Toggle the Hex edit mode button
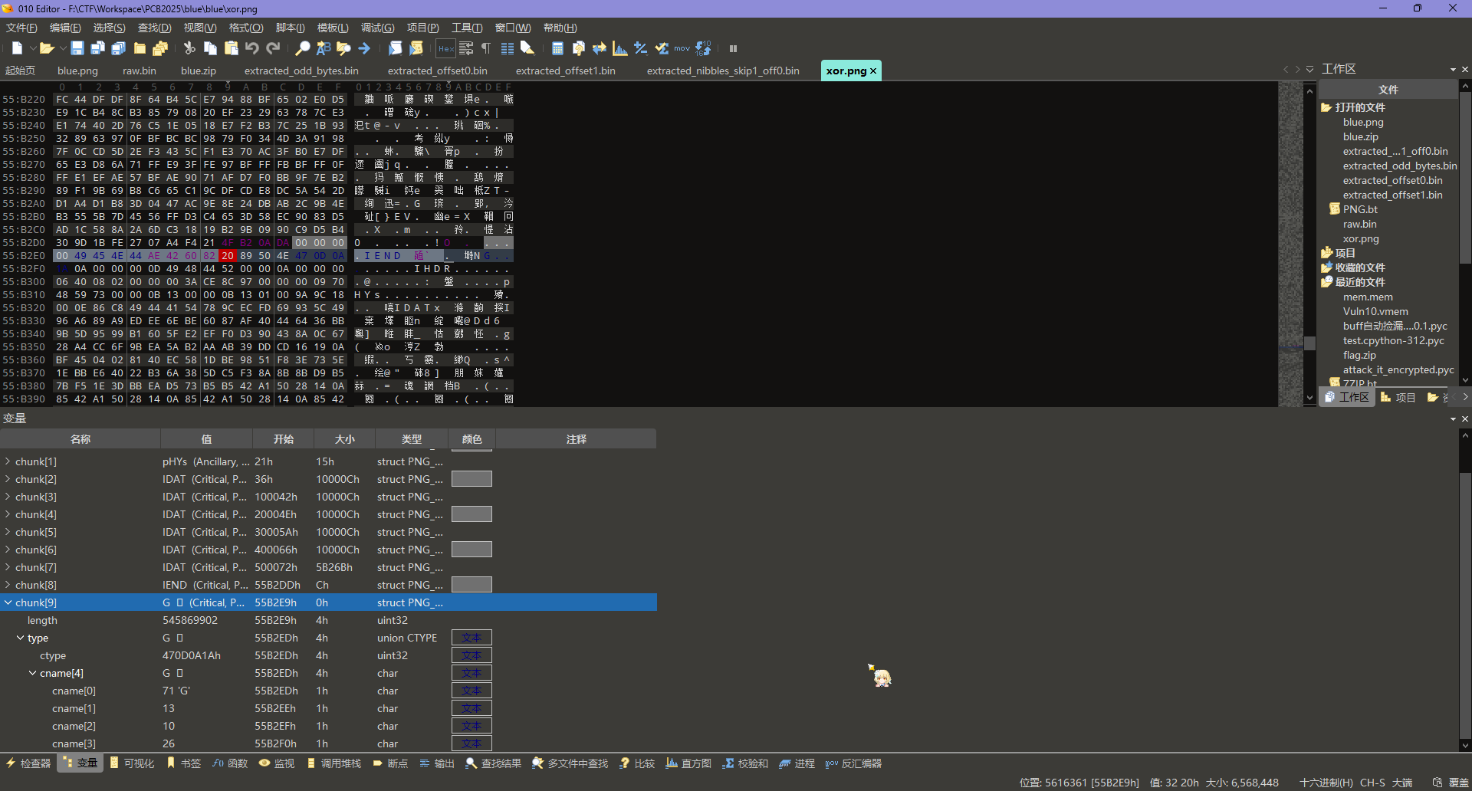This screenshot has height=791, width=1472. [x=445, y=48]
